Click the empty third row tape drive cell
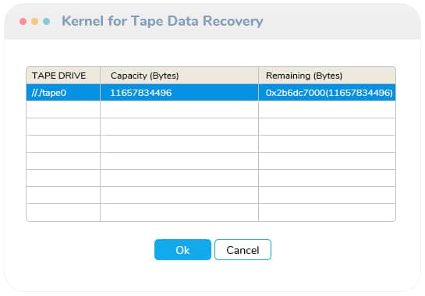This screenshot has height=296, width=425. 63,126
